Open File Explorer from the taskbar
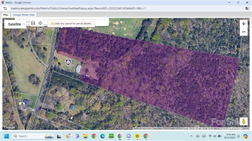Image resolution: width=252 pixels, height=141 pixels. click(85, 136)
